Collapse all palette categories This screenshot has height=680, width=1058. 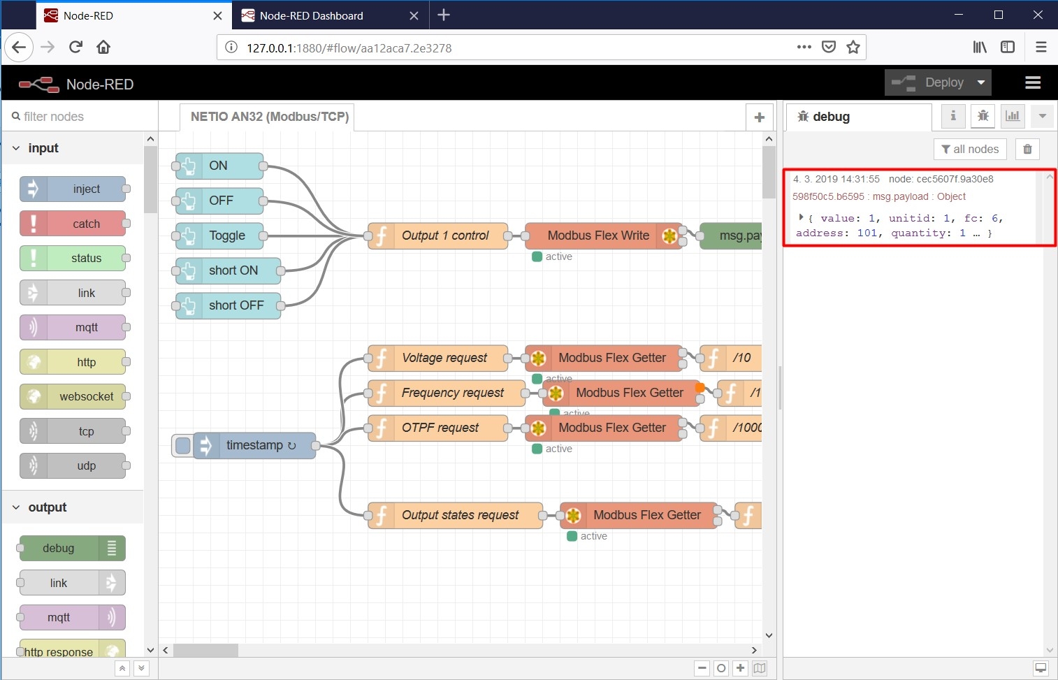[x=122, y=668]
